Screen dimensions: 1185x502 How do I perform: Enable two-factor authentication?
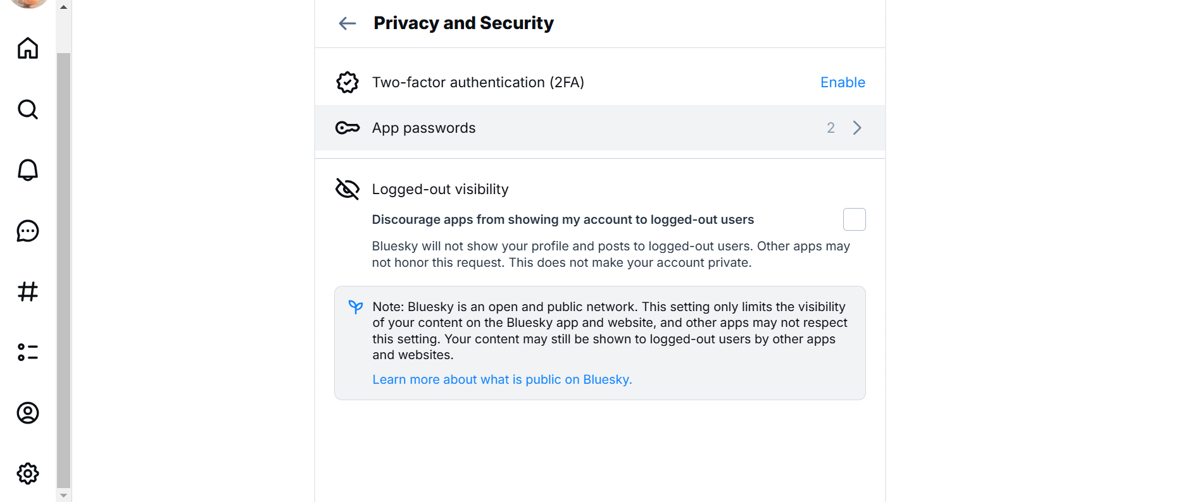click(842, 82)
